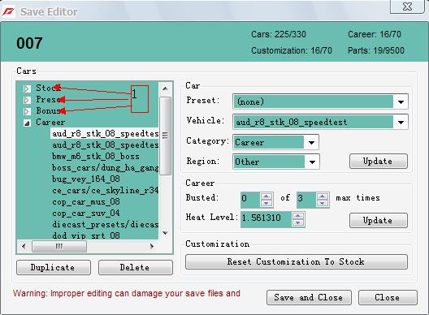Click the car list scroll down arrow
429x315 pixels.
click(165, 233)
